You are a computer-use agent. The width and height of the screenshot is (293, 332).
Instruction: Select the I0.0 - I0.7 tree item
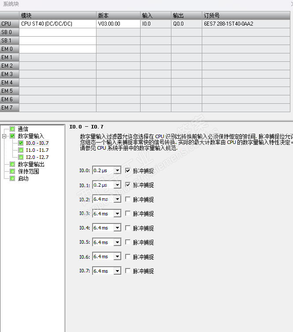point(37,143)
